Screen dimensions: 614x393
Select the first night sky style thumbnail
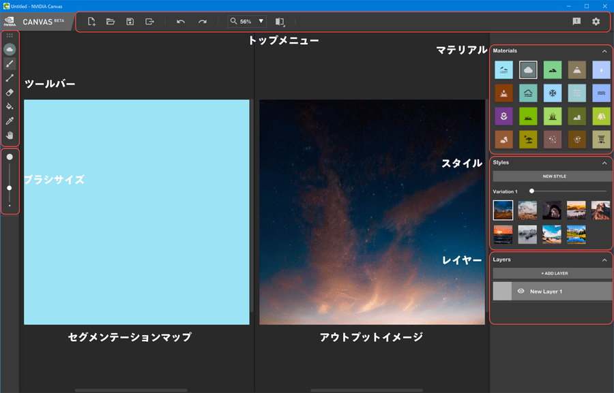click(503, 210)
